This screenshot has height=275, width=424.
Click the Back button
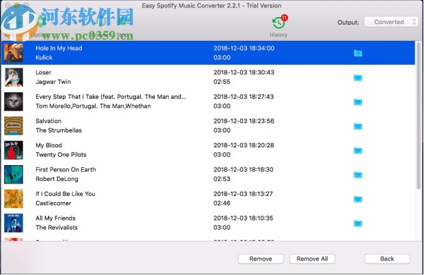pos(387,259)
